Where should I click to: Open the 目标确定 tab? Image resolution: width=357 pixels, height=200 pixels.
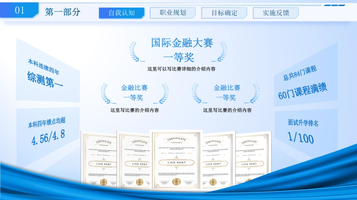point(224,13)
